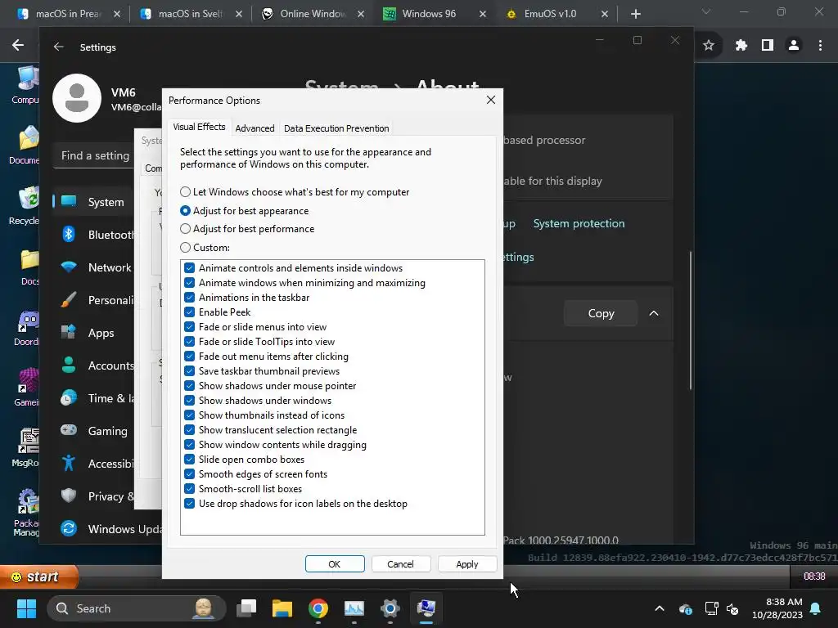Open the Docs folder desktop icon
Image resolution: width=838 pixels, height=628 pixels.
pyautogui.click(x=29, y=267)
